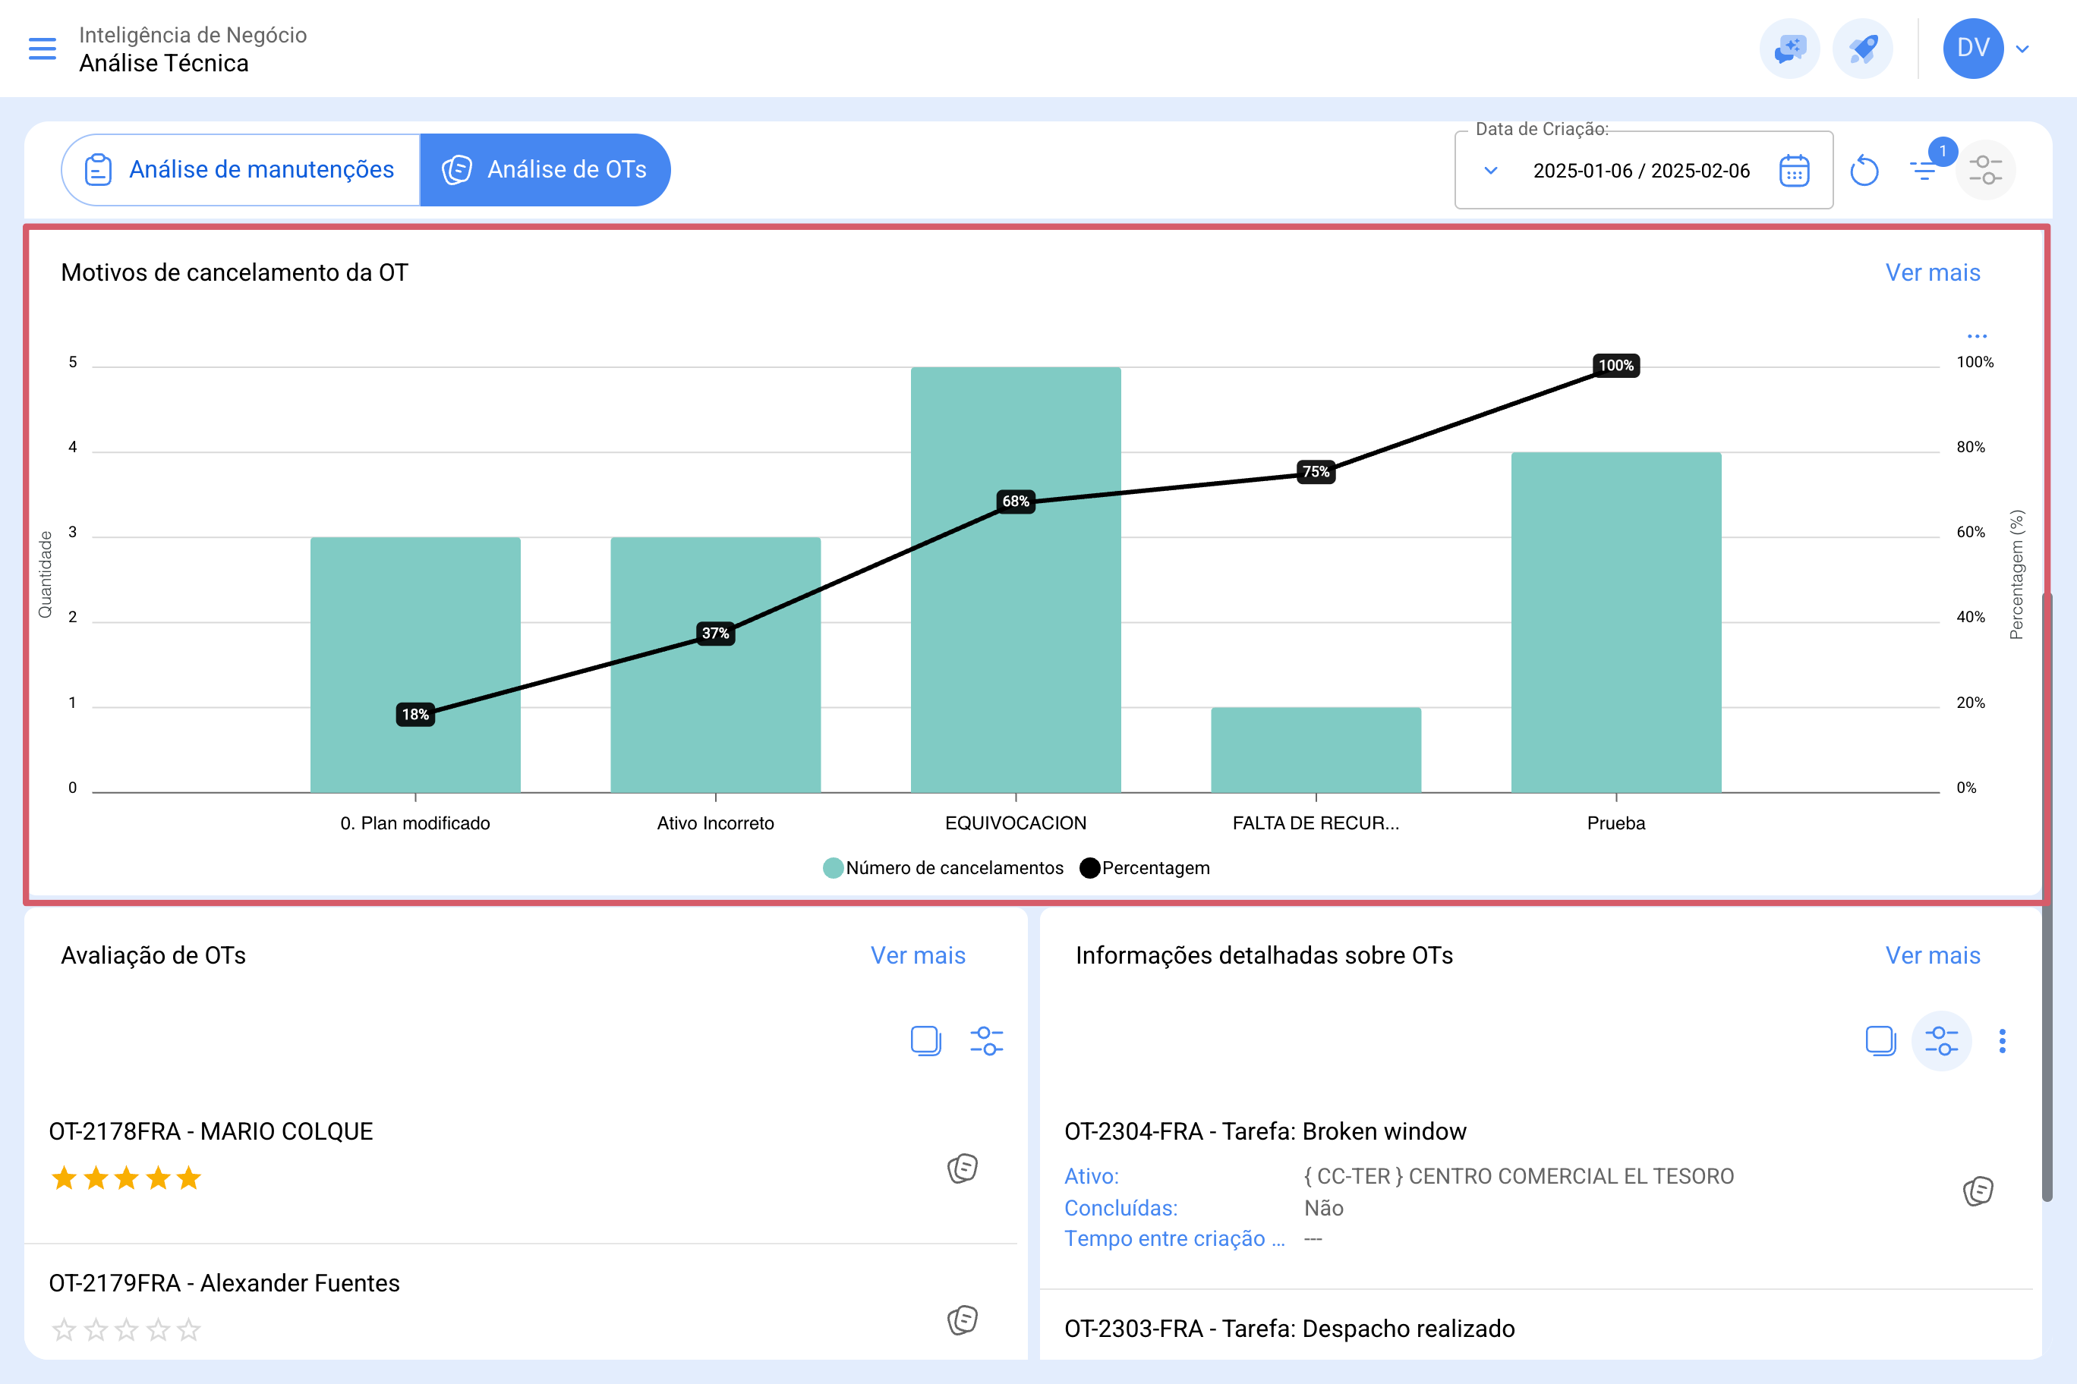Switch to Análise de OTs tab

[545, 169]
